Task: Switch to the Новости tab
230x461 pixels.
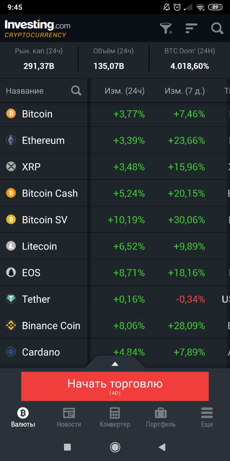Action: click(x=69, y=417)
